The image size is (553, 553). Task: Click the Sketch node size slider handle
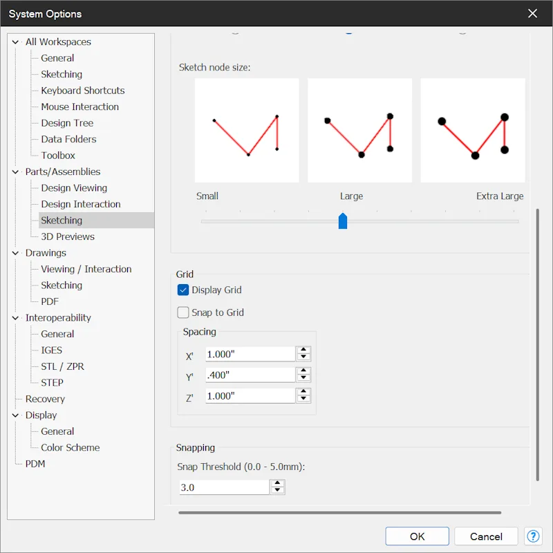click(x=342, y=221)
